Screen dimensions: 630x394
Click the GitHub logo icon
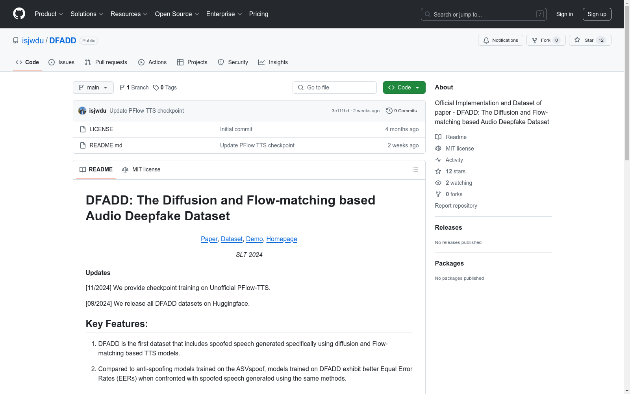pos(19,14)
